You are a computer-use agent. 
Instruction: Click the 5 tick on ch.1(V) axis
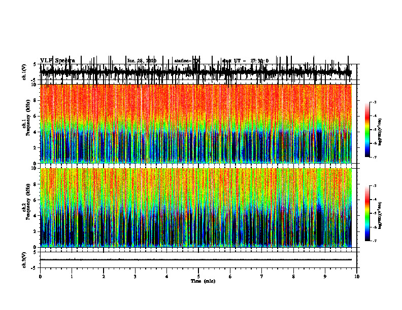click(36, 64)
